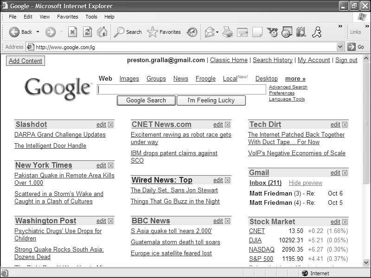
Task: Open the S&P 500 stock link
Action: coord(261,259)
